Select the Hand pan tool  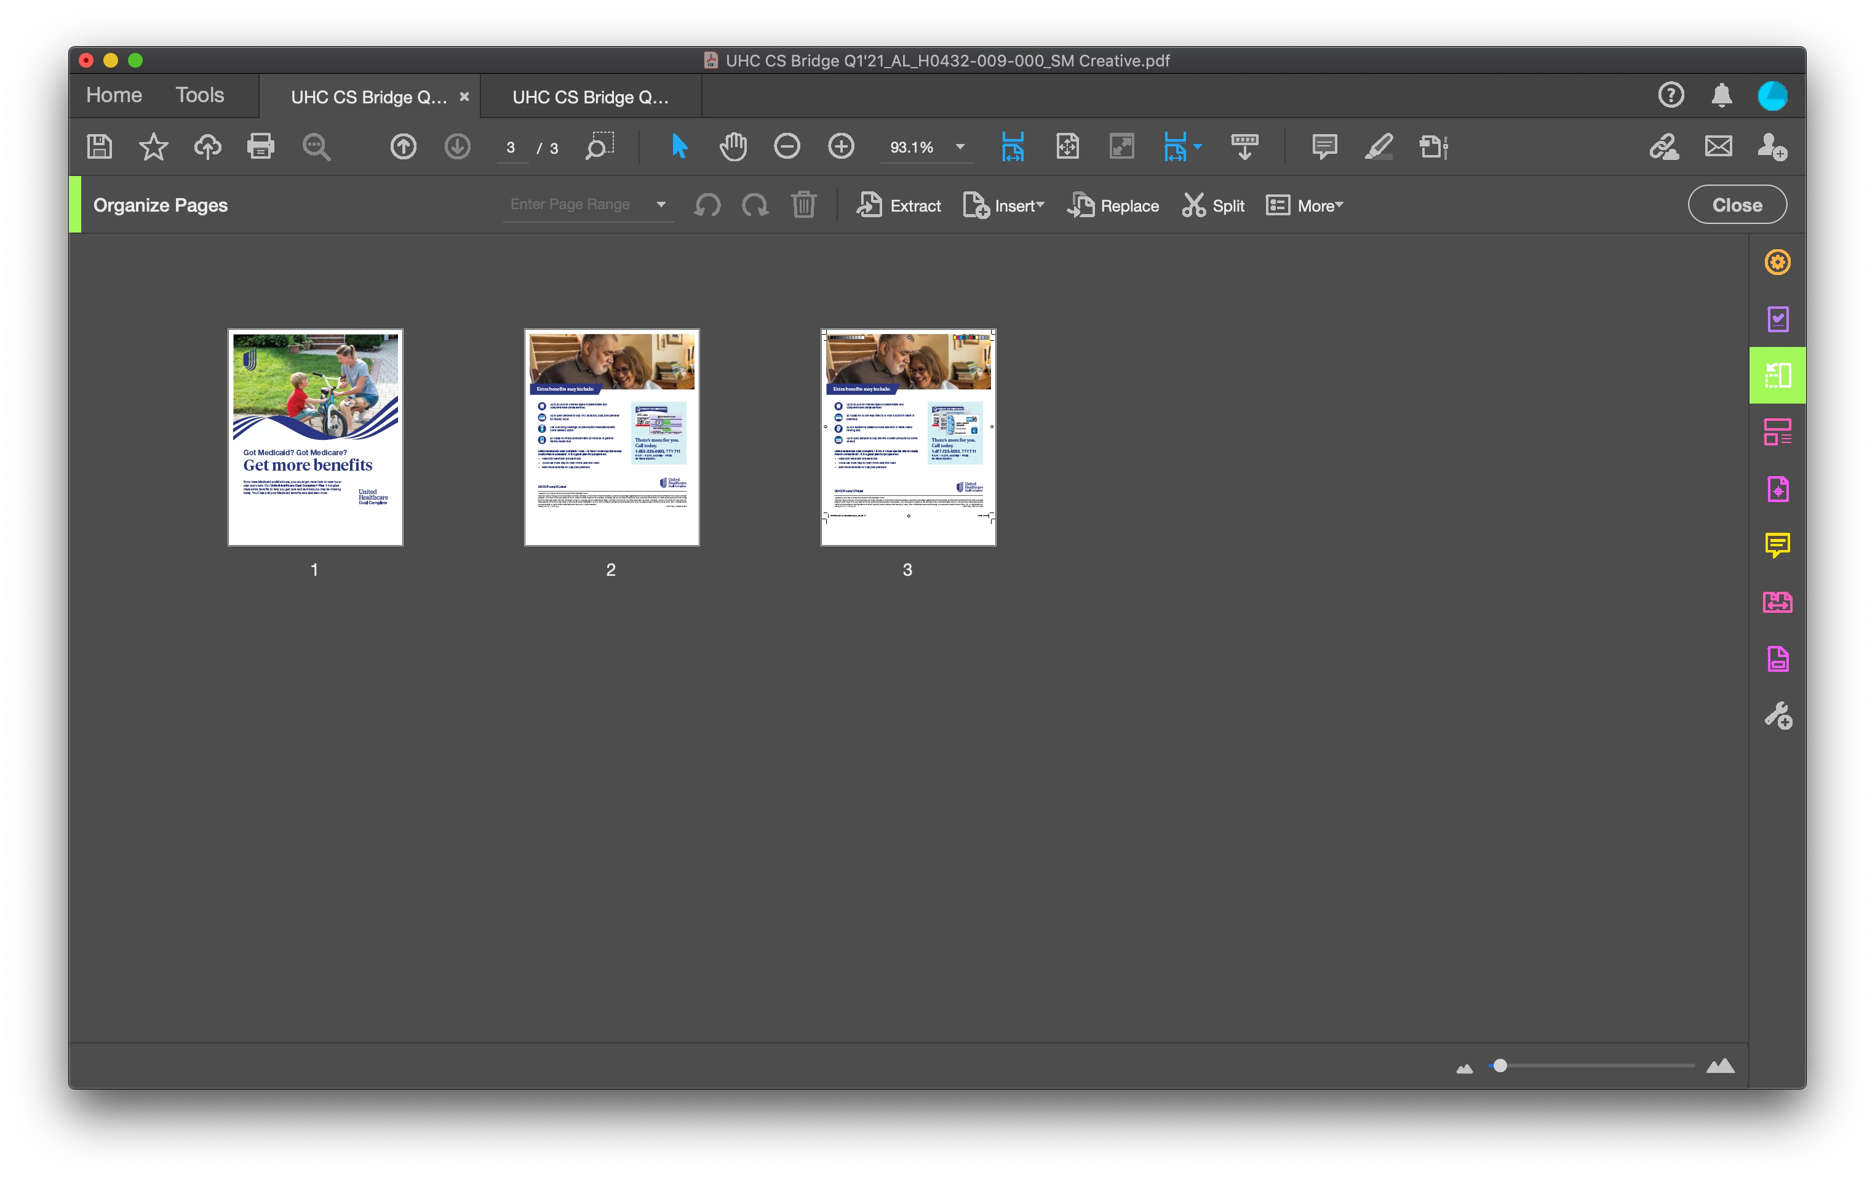pos(733,146)
